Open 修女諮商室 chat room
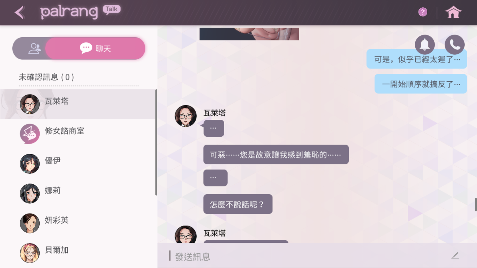Image resolution: width=477 pixels, height=268 pixels. [x=78, y=134]
